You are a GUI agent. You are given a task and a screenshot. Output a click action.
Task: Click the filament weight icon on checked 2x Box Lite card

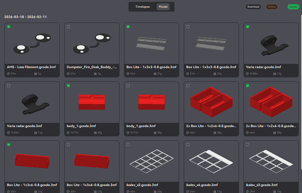(274, 133)
